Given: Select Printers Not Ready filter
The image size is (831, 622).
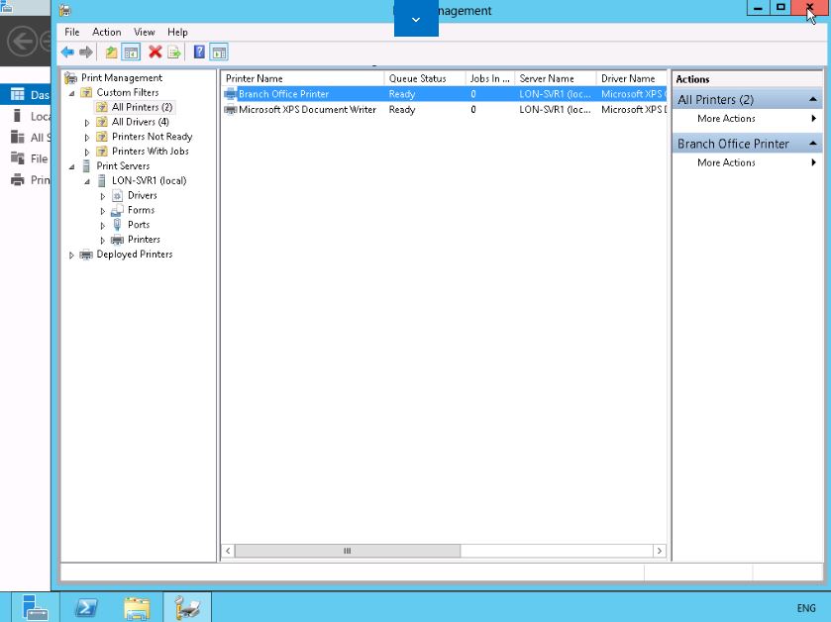Looking at the screenshot, I should pos(153,137).
